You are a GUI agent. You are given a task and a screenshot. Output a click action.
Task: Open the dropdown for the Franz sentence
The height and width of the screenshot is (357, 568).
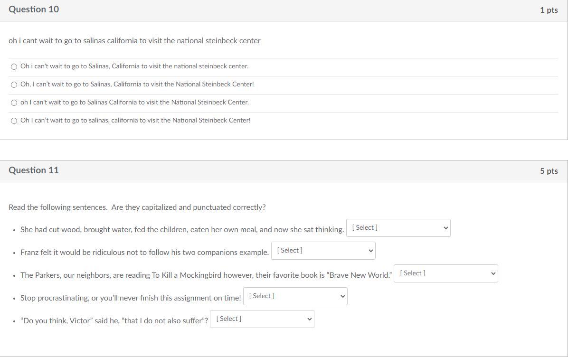(323, 251)
